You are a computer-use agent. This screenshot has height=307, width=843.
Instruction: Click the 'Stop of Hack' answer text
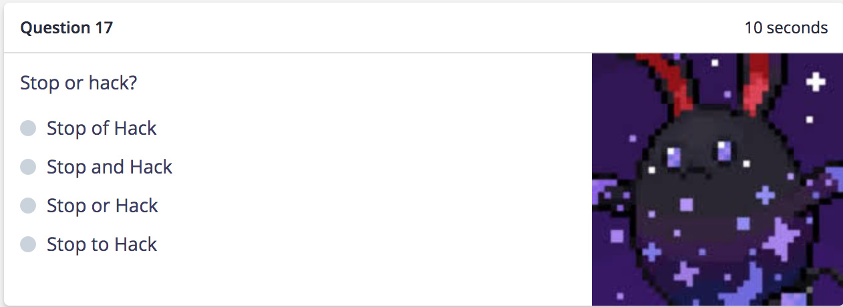pyautogui.click(x=102, y=128)
